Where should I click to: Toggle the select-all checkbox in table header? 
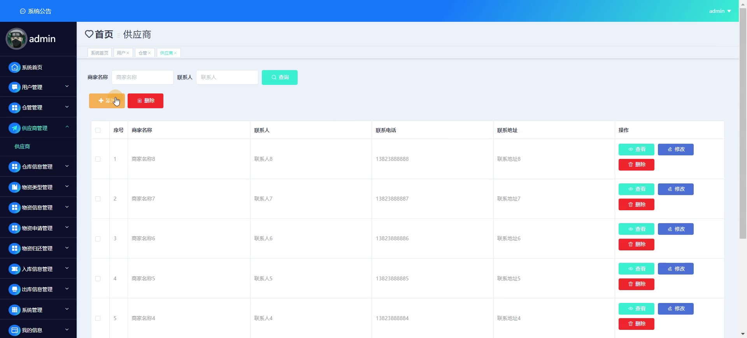pos(98,130)
